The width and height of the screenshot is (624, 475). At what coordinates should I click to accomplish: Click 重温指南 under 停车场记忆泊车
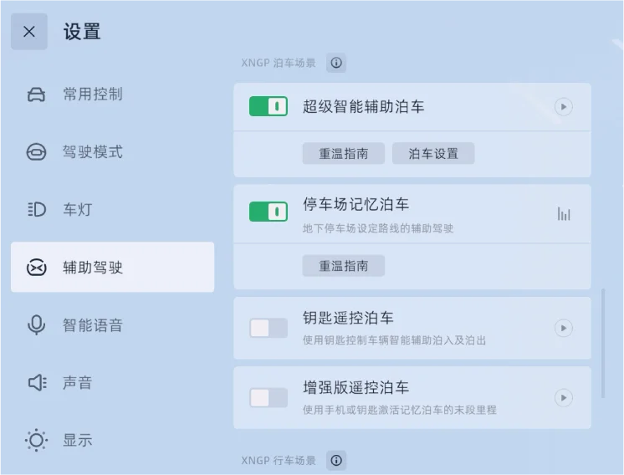pos(344,266)
